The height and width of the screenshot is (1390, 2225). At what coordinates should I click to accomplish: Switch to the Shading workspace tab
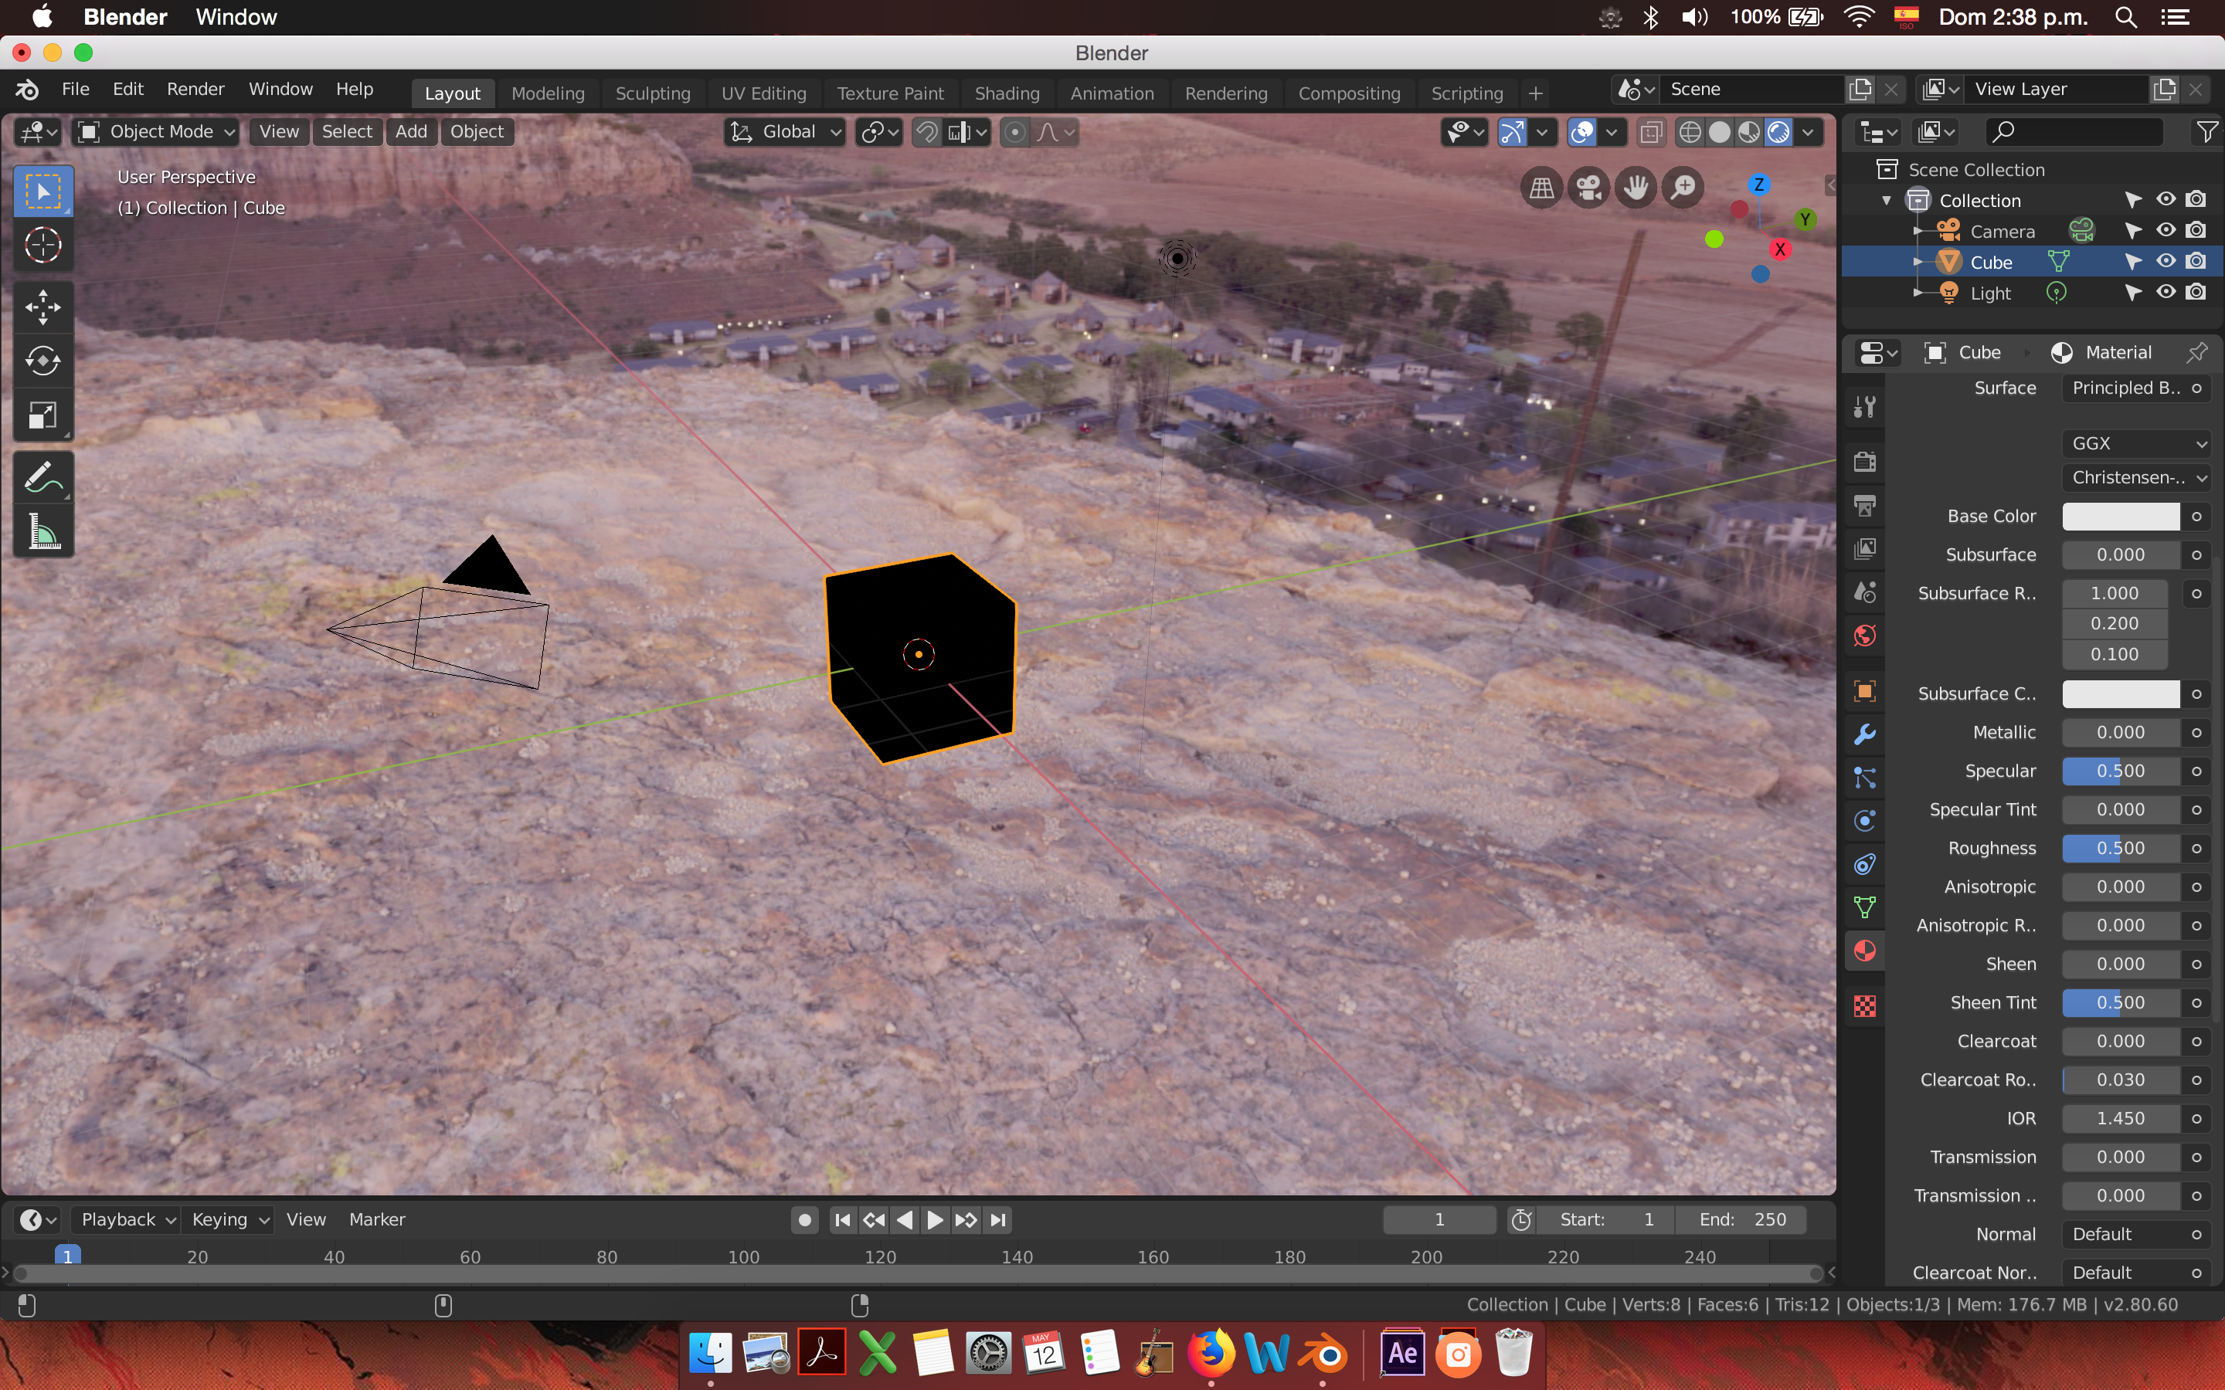point(1007,93)
